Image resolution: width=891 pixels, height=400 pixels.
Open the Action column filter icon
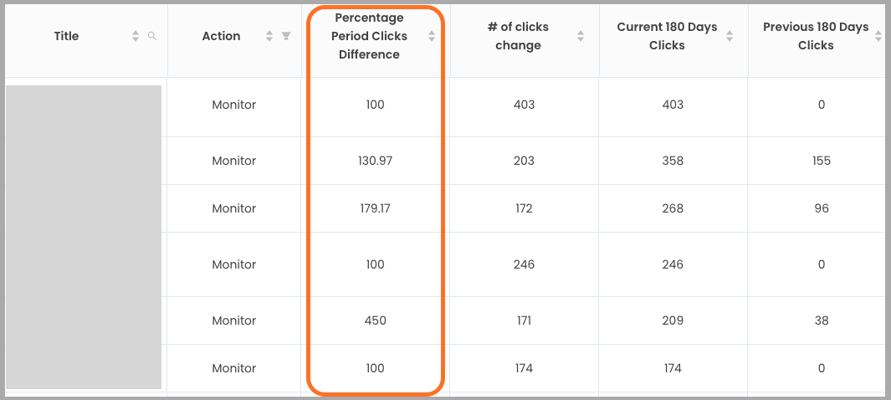(286, 36)
